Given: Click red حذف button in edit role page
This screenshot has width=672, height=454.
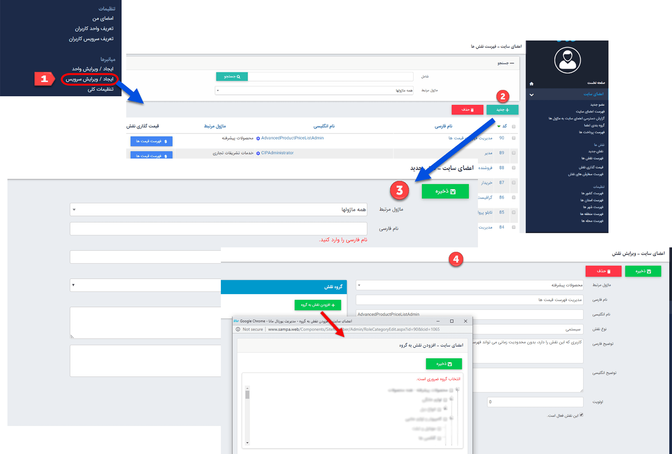Looking at the screenshot, I should 603,271.
